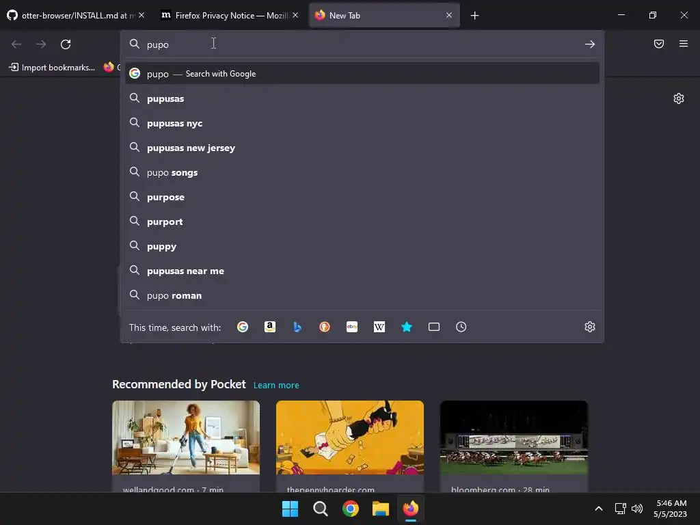
Task: Search this time with Wikipedia
Action: point(379,327)
